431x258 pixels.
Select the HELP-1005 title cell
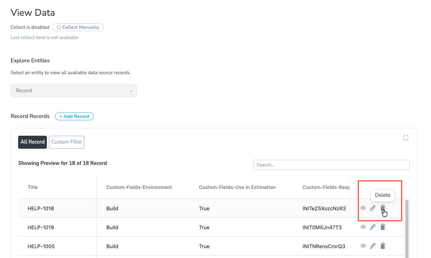[x=41, y=246]
